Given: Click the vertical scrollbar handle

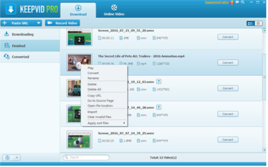Looking at the screenshot, I should (264, 77).
